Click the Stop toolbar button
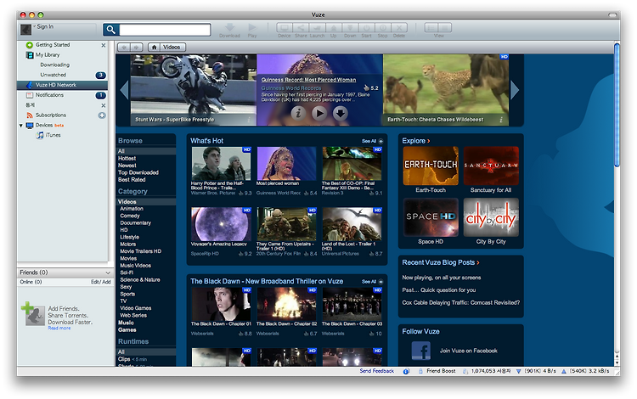637x399 pixels. tap(382, 28)
